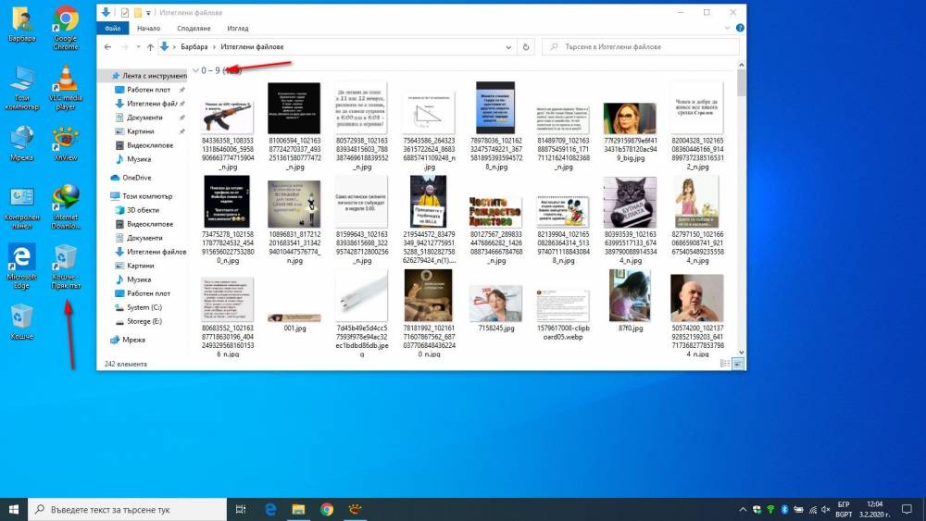Select Работен плот in quick access
Image resolution: width=926 pixels, height=521 pixels.
[x=149, y=90]
